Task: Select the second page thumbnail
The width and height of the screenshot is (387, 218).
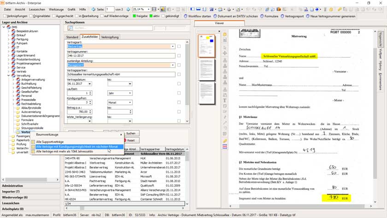Action: 207,70
